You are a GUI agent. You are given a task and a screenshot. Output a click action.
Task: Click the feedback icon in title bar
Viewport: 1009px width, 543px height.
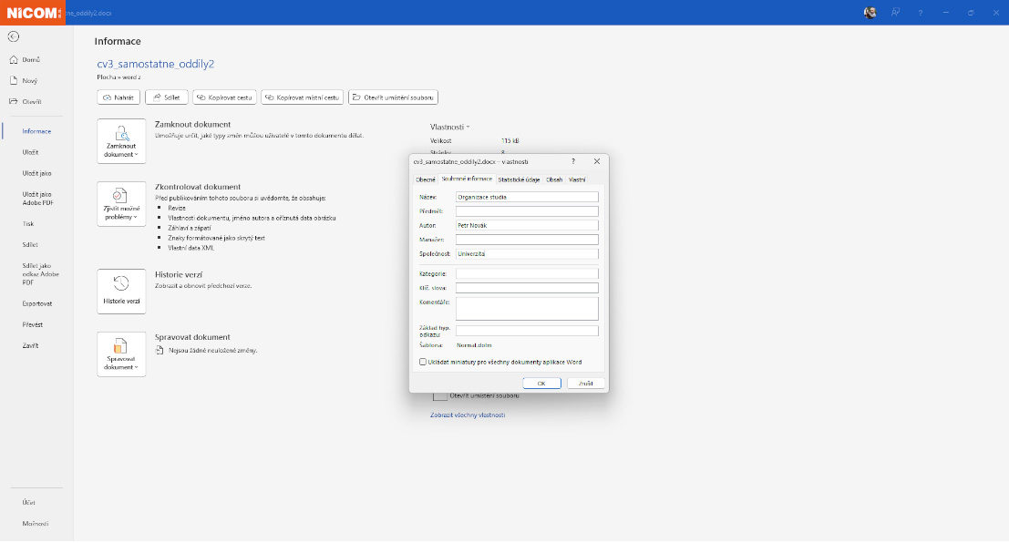[895, 13]
